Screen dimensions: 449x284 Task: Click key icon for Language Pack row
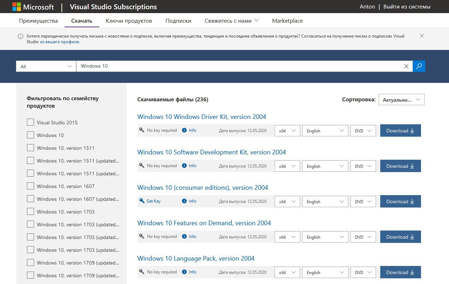[142, 272]
